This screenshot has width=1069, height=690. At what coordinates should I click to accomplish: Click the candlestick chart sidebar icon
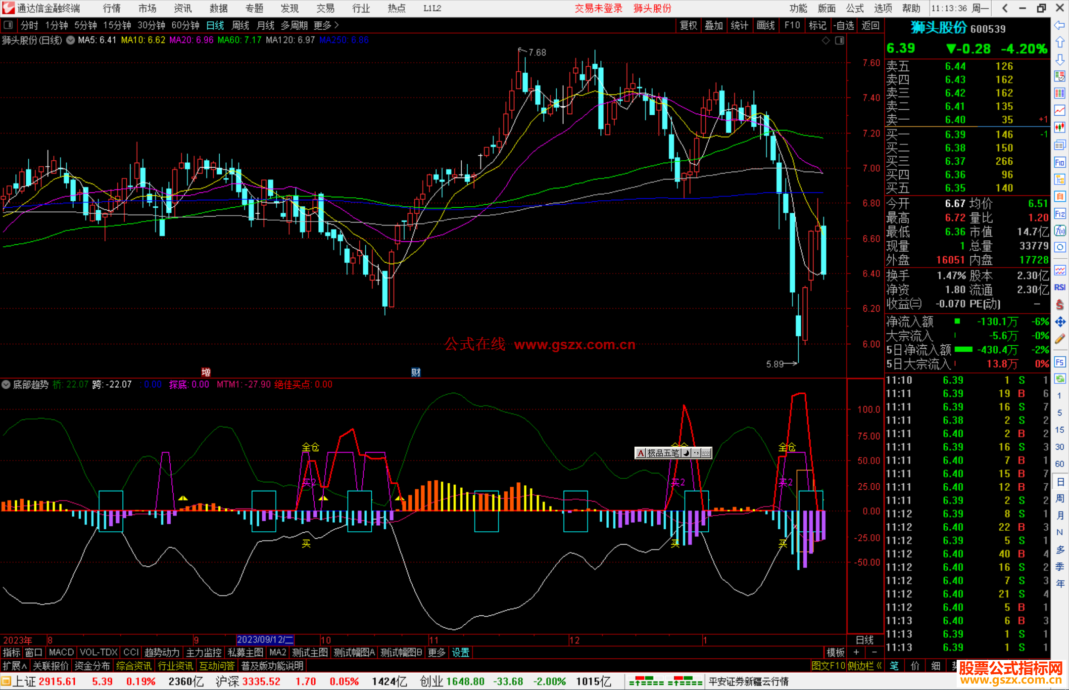1060,128
